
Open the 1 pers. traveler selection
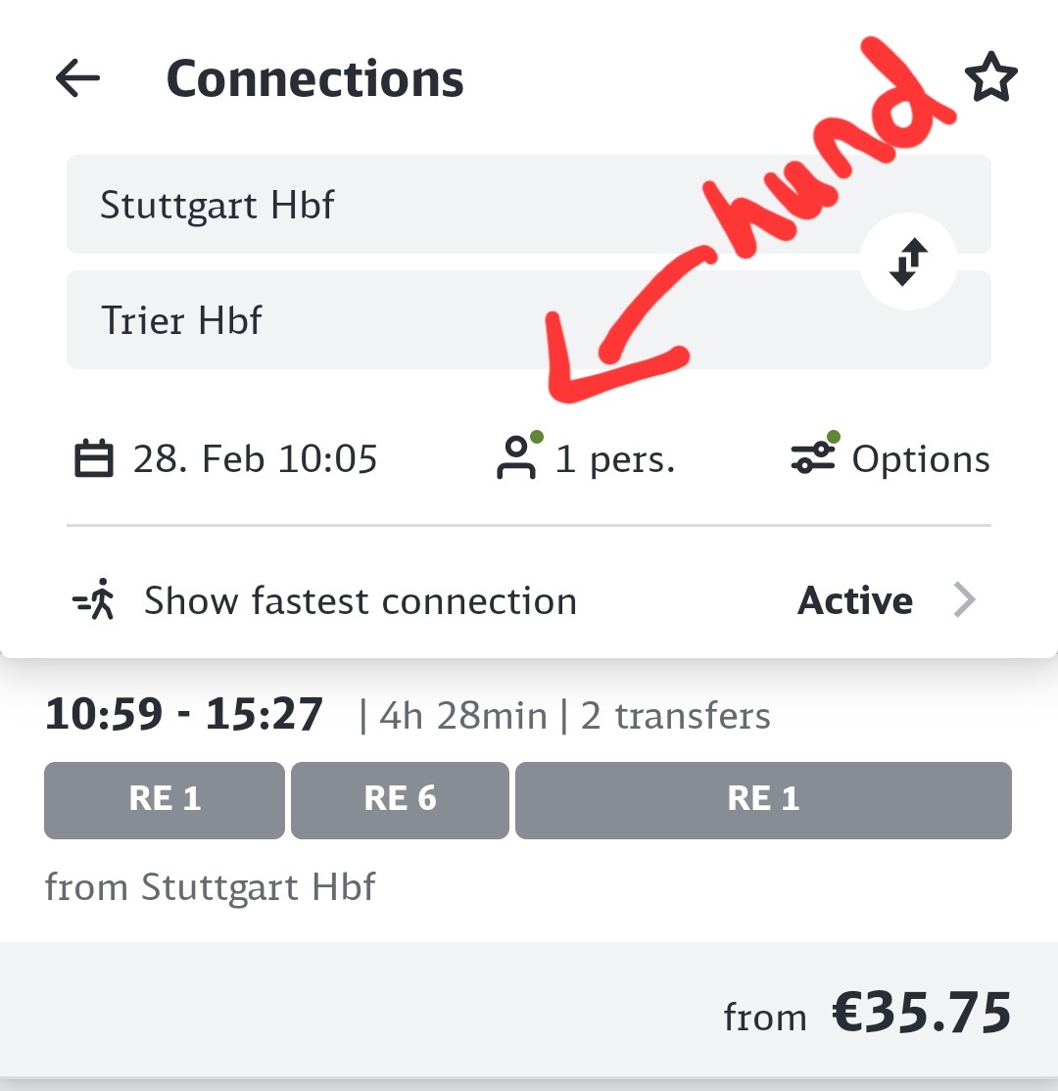pos(615,459)
